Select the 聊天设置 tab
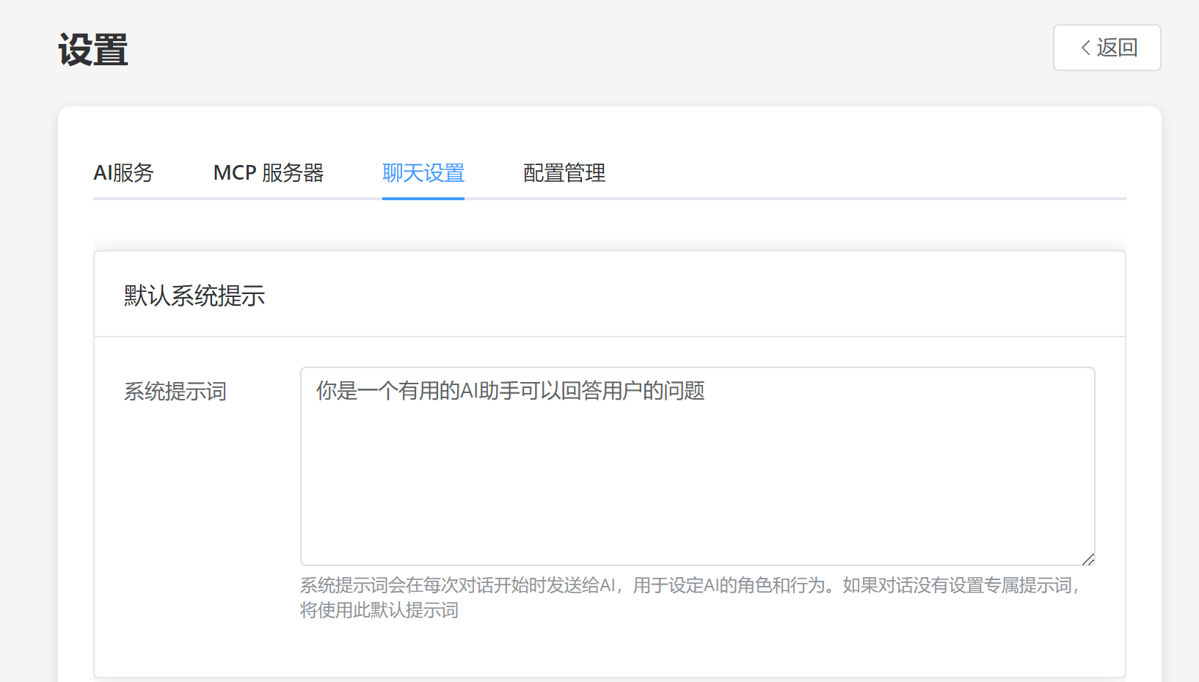The width and height of the screenshot is (1199, 682). 423,173
